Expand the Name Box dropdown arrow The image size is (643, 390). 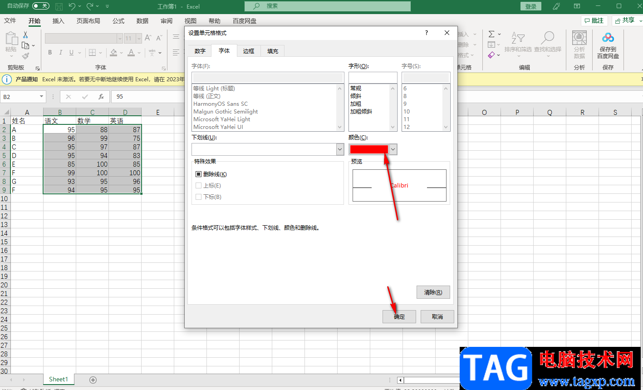[x=41, y=97]
